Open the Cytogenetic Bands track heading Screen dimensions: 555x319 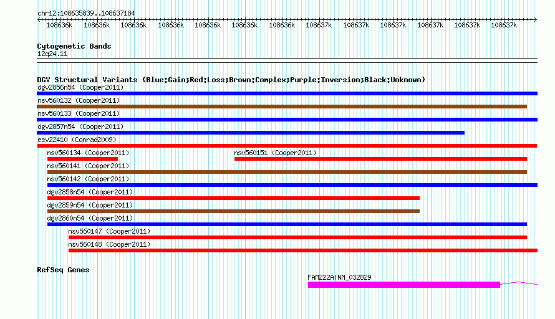point(74,46)
